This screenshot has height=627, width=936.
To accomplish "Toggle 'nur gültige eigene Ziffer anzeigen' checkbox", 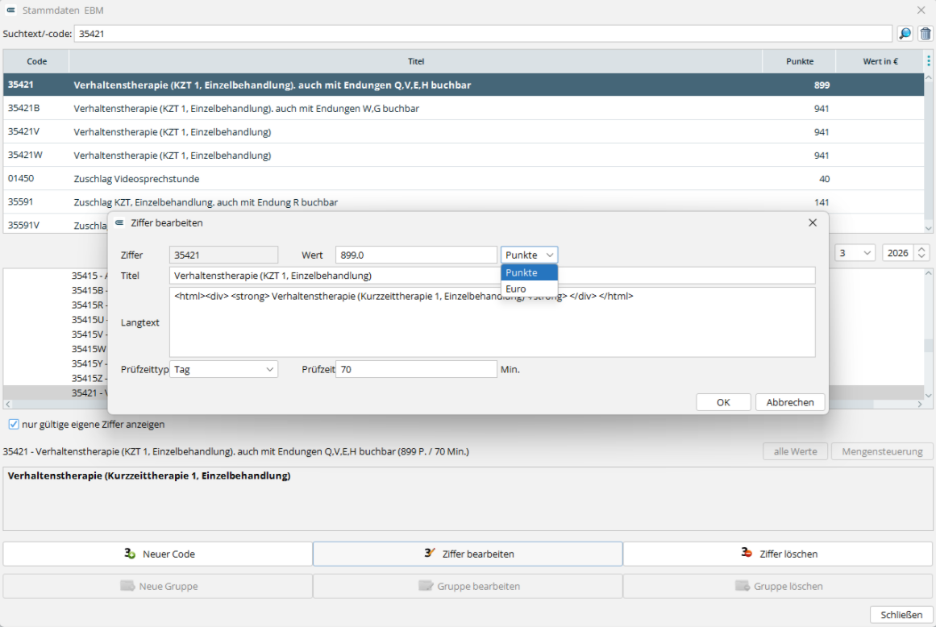I will click(x=14, y=424).
